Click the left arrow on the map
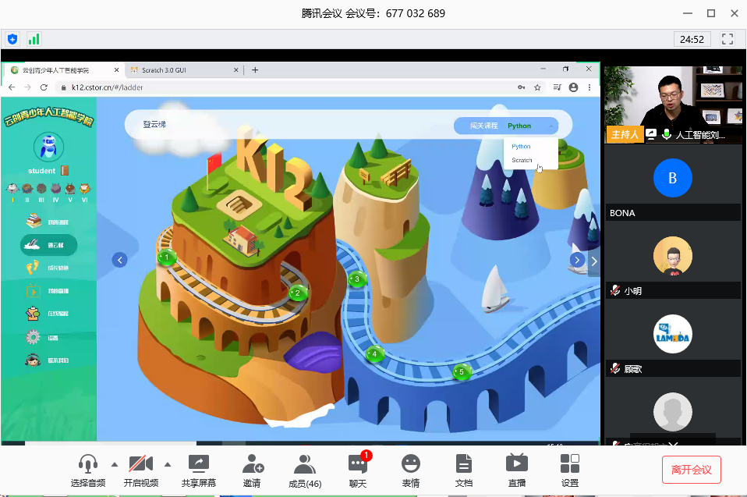The height and width of the screenshot is (497, 747). click(119, 260)
